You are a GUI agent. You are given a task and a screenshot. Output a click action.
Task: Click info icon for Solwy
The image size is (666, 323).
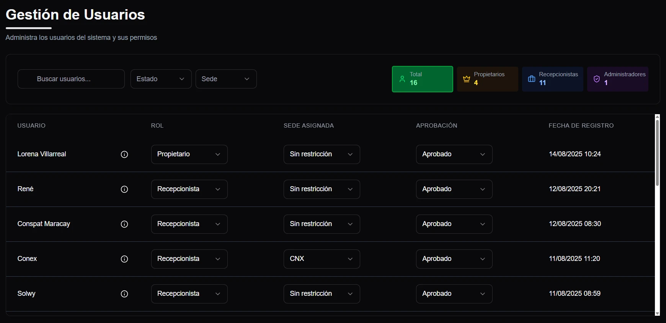pyautogui.click(x=124, y=294)
